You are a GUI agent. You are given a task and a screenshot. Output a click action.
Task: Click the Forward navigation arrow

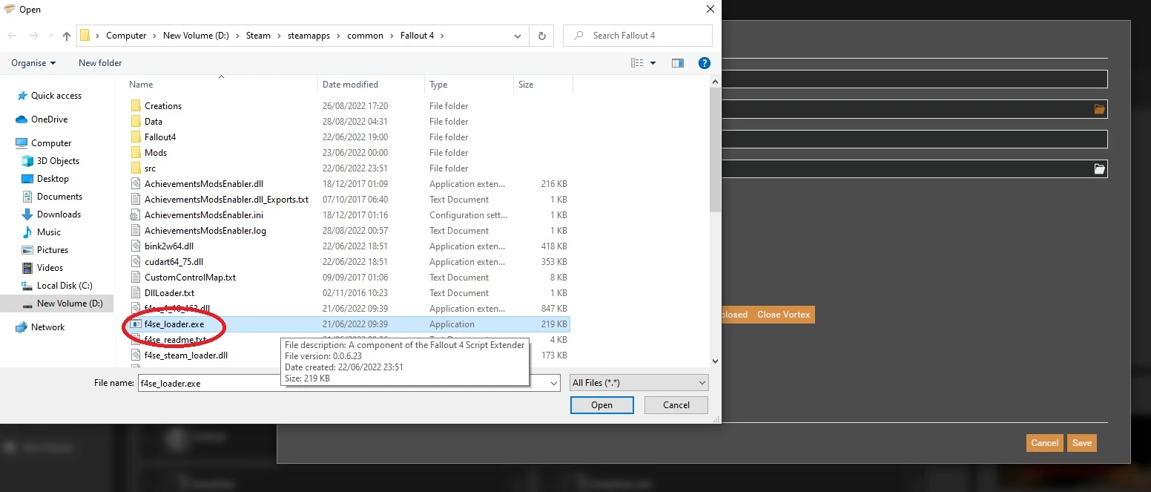(34, 36)
